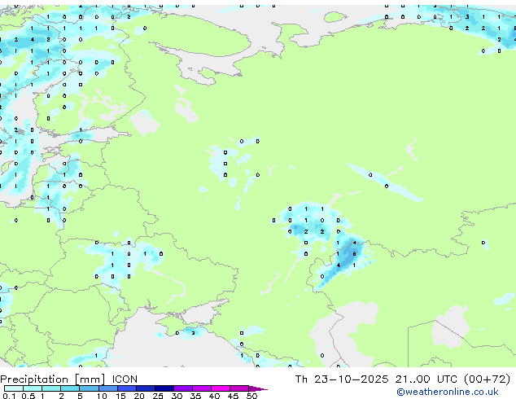Image resolution: width=516 pixels, height=399 pixels.
Task: Click the '45' legend scale label
Action: tap(233, 396)
